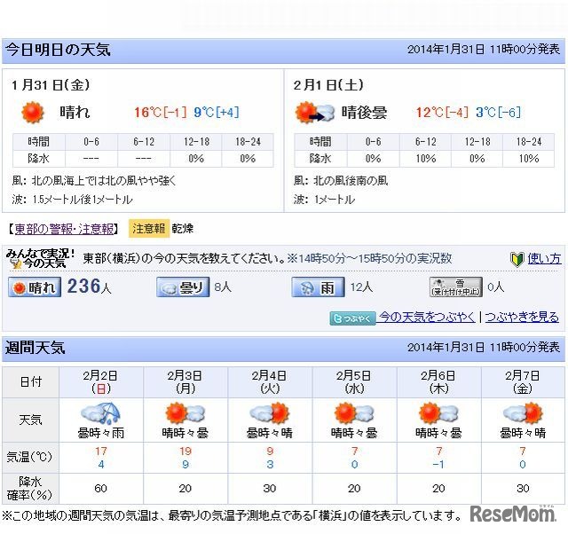The height and width of the screenshot is (534, 568).
Task: Click the 今日明日の天気 header
Action: (58, 50)
